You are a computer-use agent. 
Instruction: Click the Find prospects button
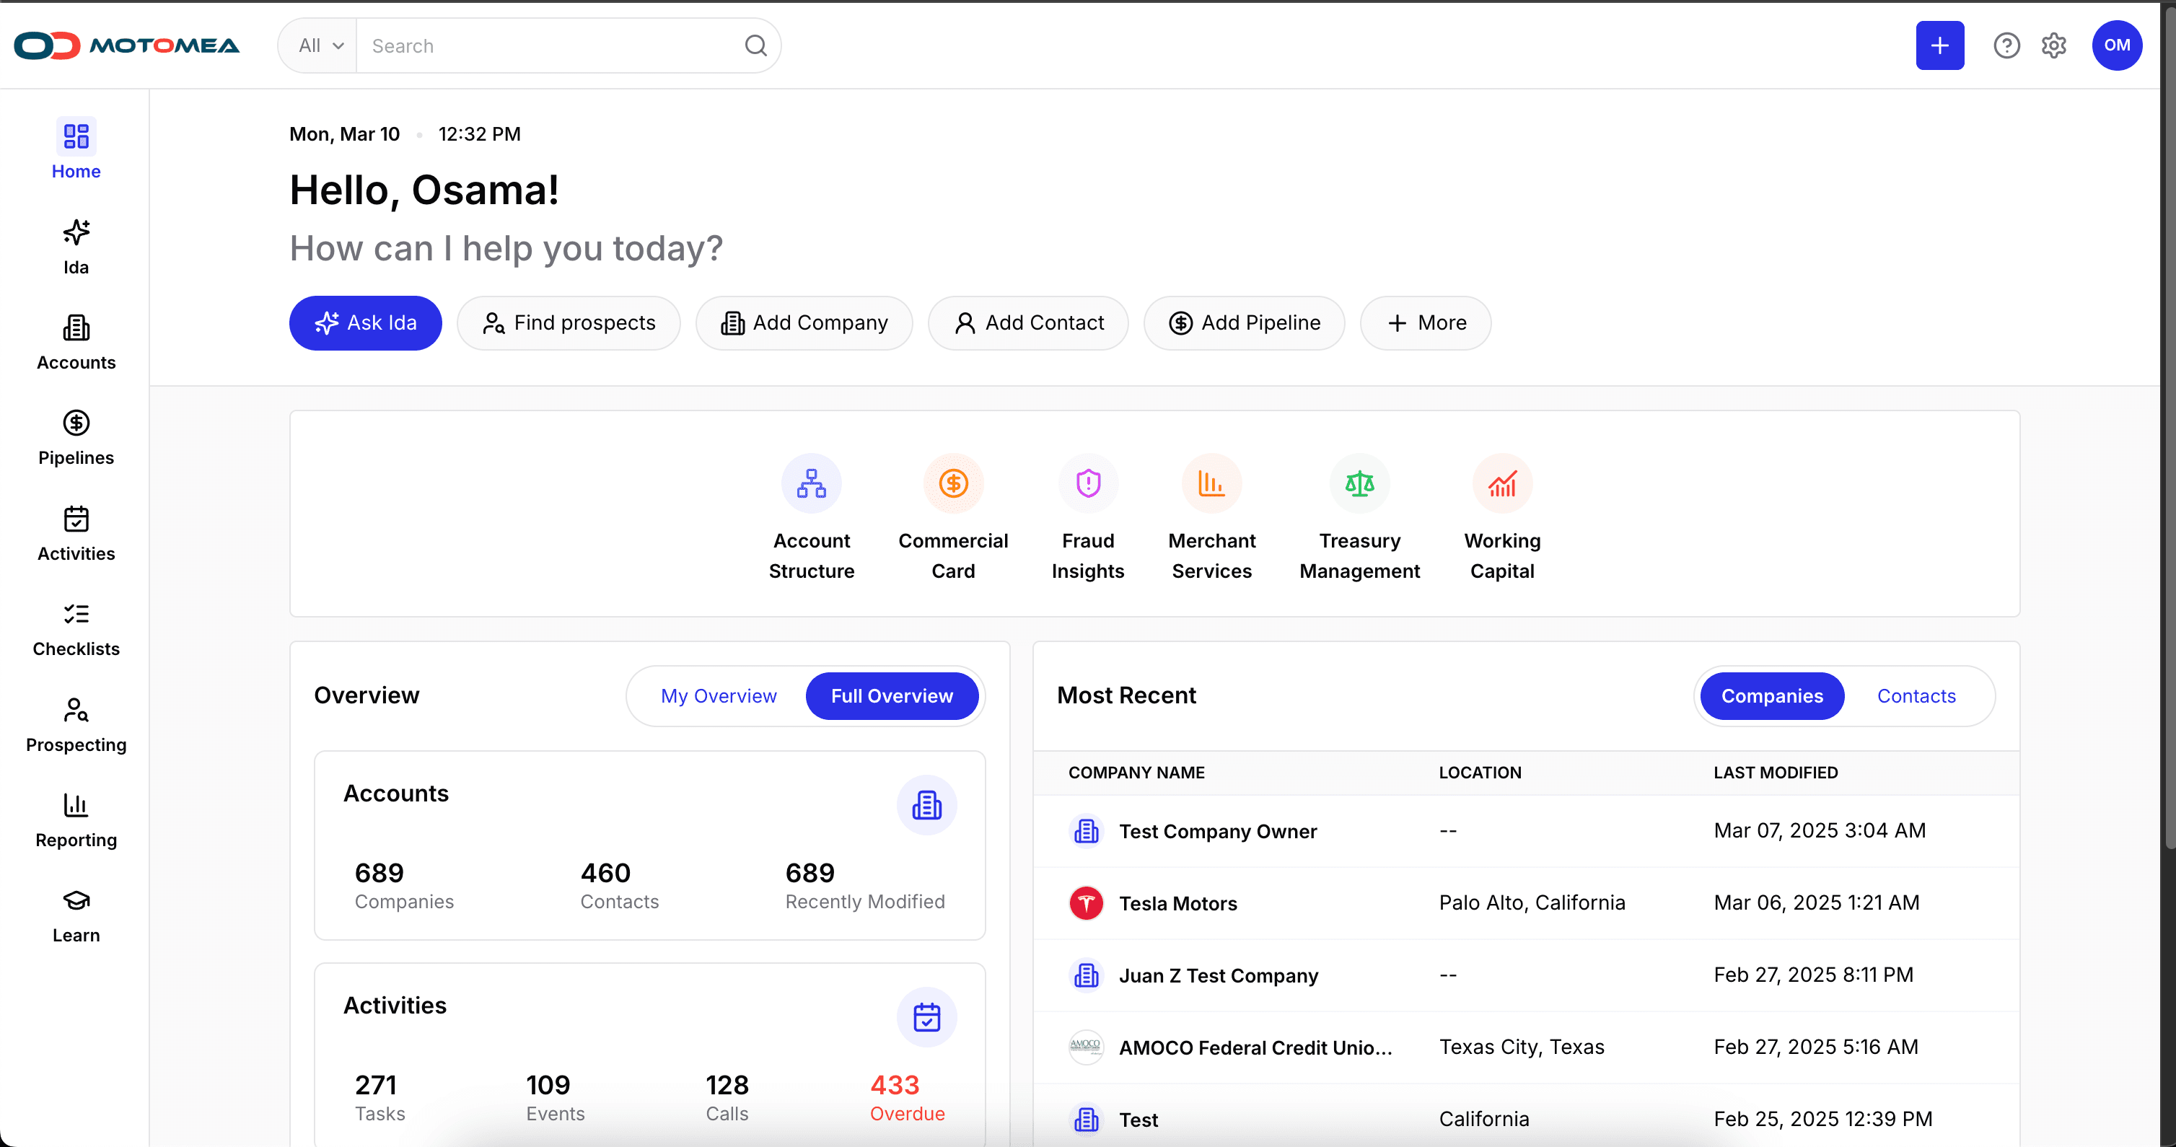(568, 322)
